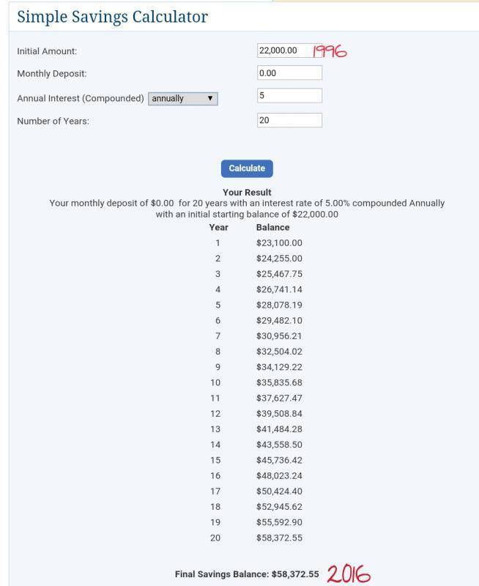Image resolution: width=479 pixels, height=586 pixels.
Task: Click the Number of Years label
Action: 53,121
